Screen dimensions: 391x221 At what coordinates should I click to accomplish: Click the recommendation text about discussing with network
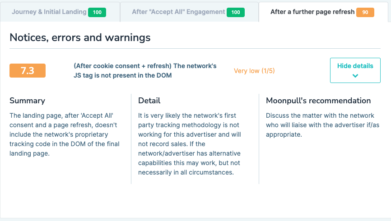coord(320,125)
